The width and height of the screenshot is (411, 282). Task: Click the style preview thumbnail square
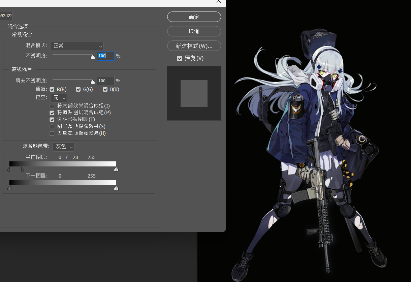pyautogui.click(x=194, y=93)
